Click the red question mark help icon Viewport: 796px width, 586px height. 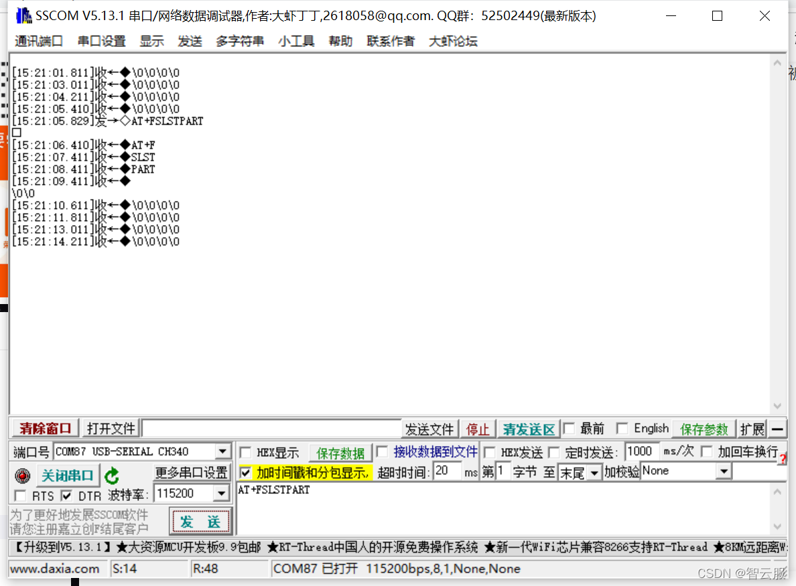point(783,459)
